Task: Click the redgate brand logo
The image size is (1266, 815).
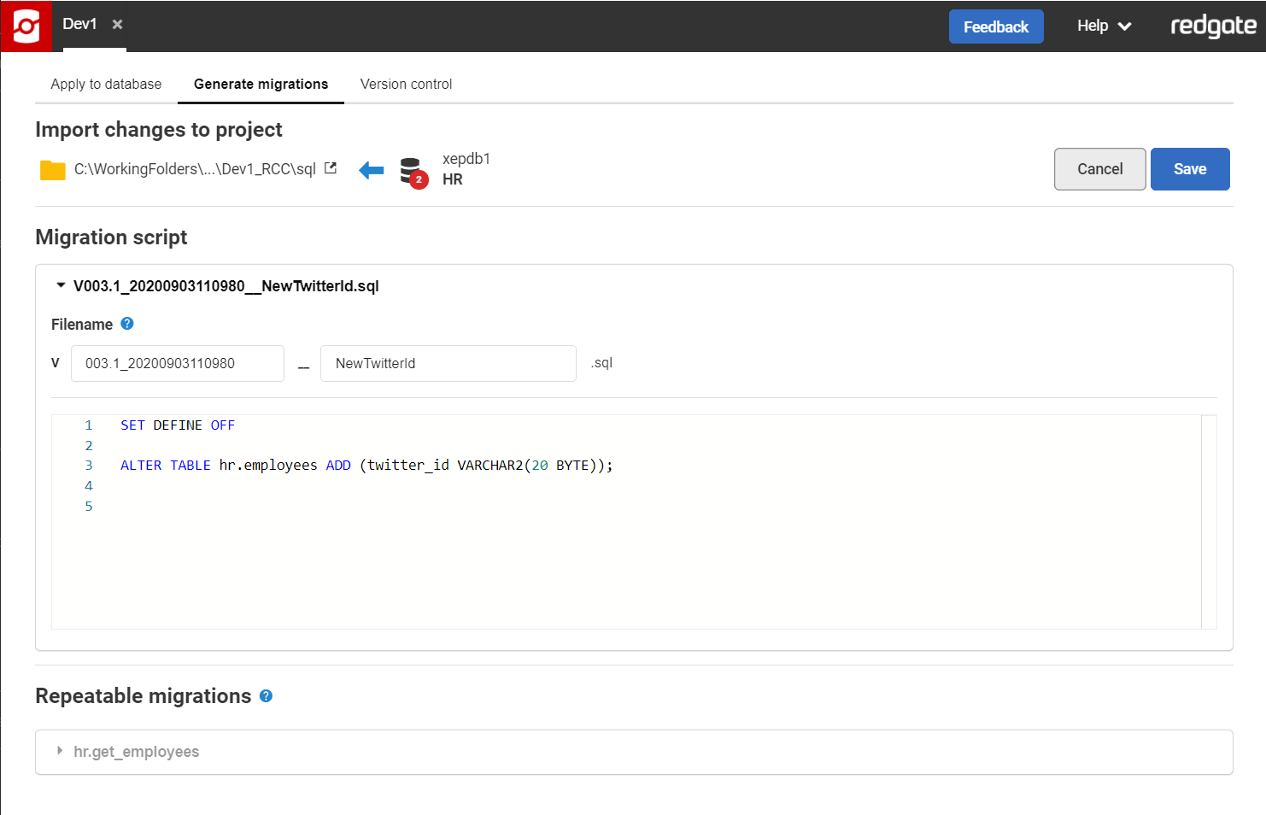Action: [1212, 26]
